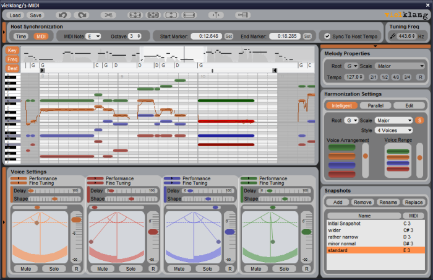Open Melody Properties Root dropdown
433x280 pixels.
(351, 66)
